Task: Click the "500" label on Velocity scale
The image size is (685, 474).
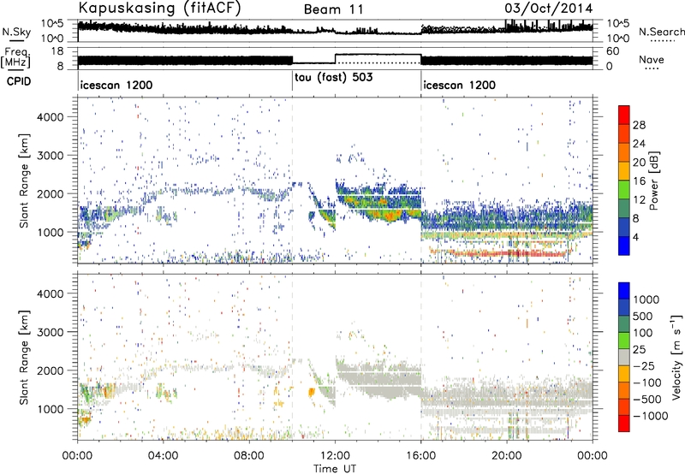Action: pyautogui.click(x=643, y=317)
